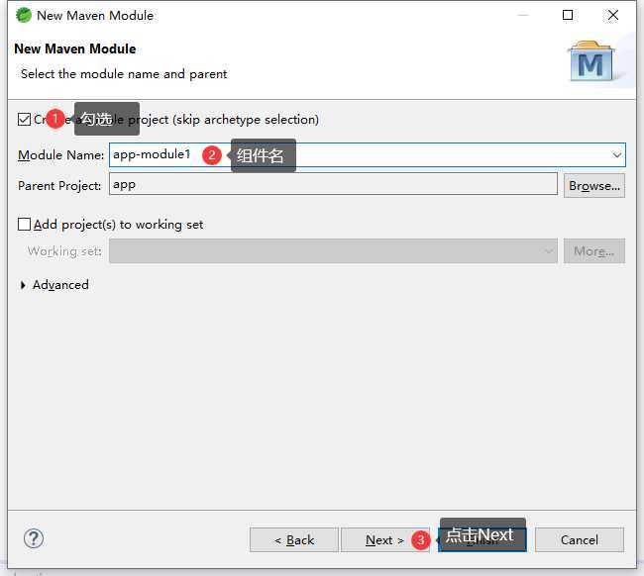
Task: Go to the Next wizard page
Action: coord(384,540)
